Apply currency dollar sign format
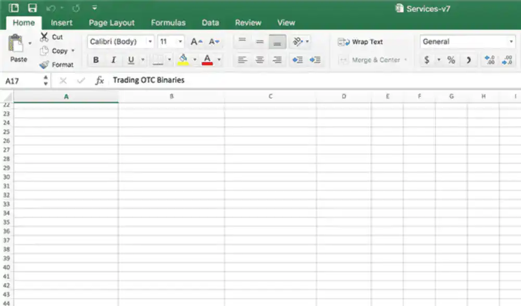Screen dimensions: 521x306 pyautogui.click(x=427, y=60)
